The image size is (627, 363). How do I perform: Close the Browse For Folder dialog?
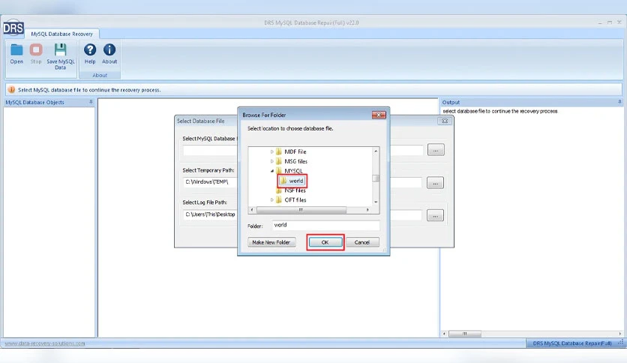379,115
